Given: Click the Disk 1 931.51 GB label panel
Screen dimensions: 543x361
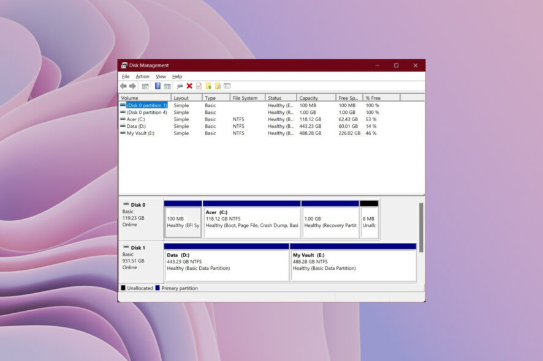Looking at the screenshot, I should coord(141,262).
